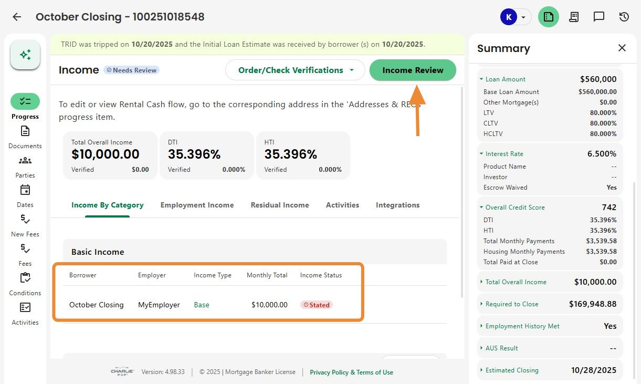This screenshot has height=384, width=641.
Task: Open the Parties sidebar icon
Action: 25,160
